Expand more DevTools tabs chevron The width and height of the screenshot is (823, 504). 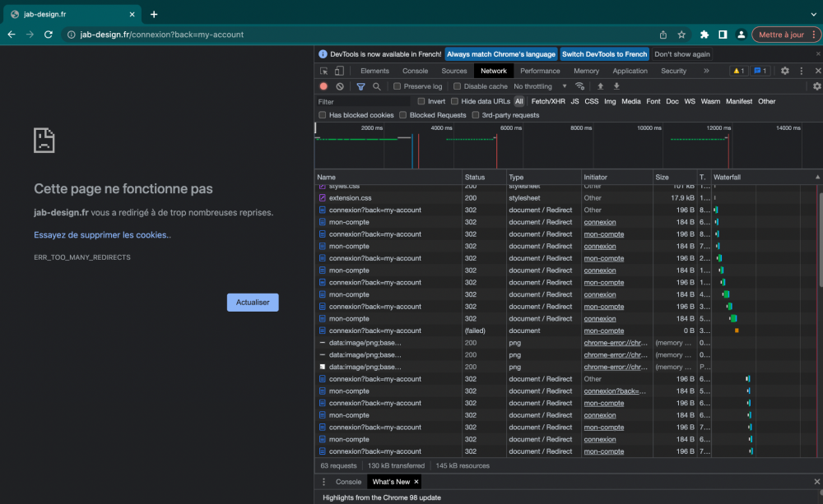click(x=706, y=72)
